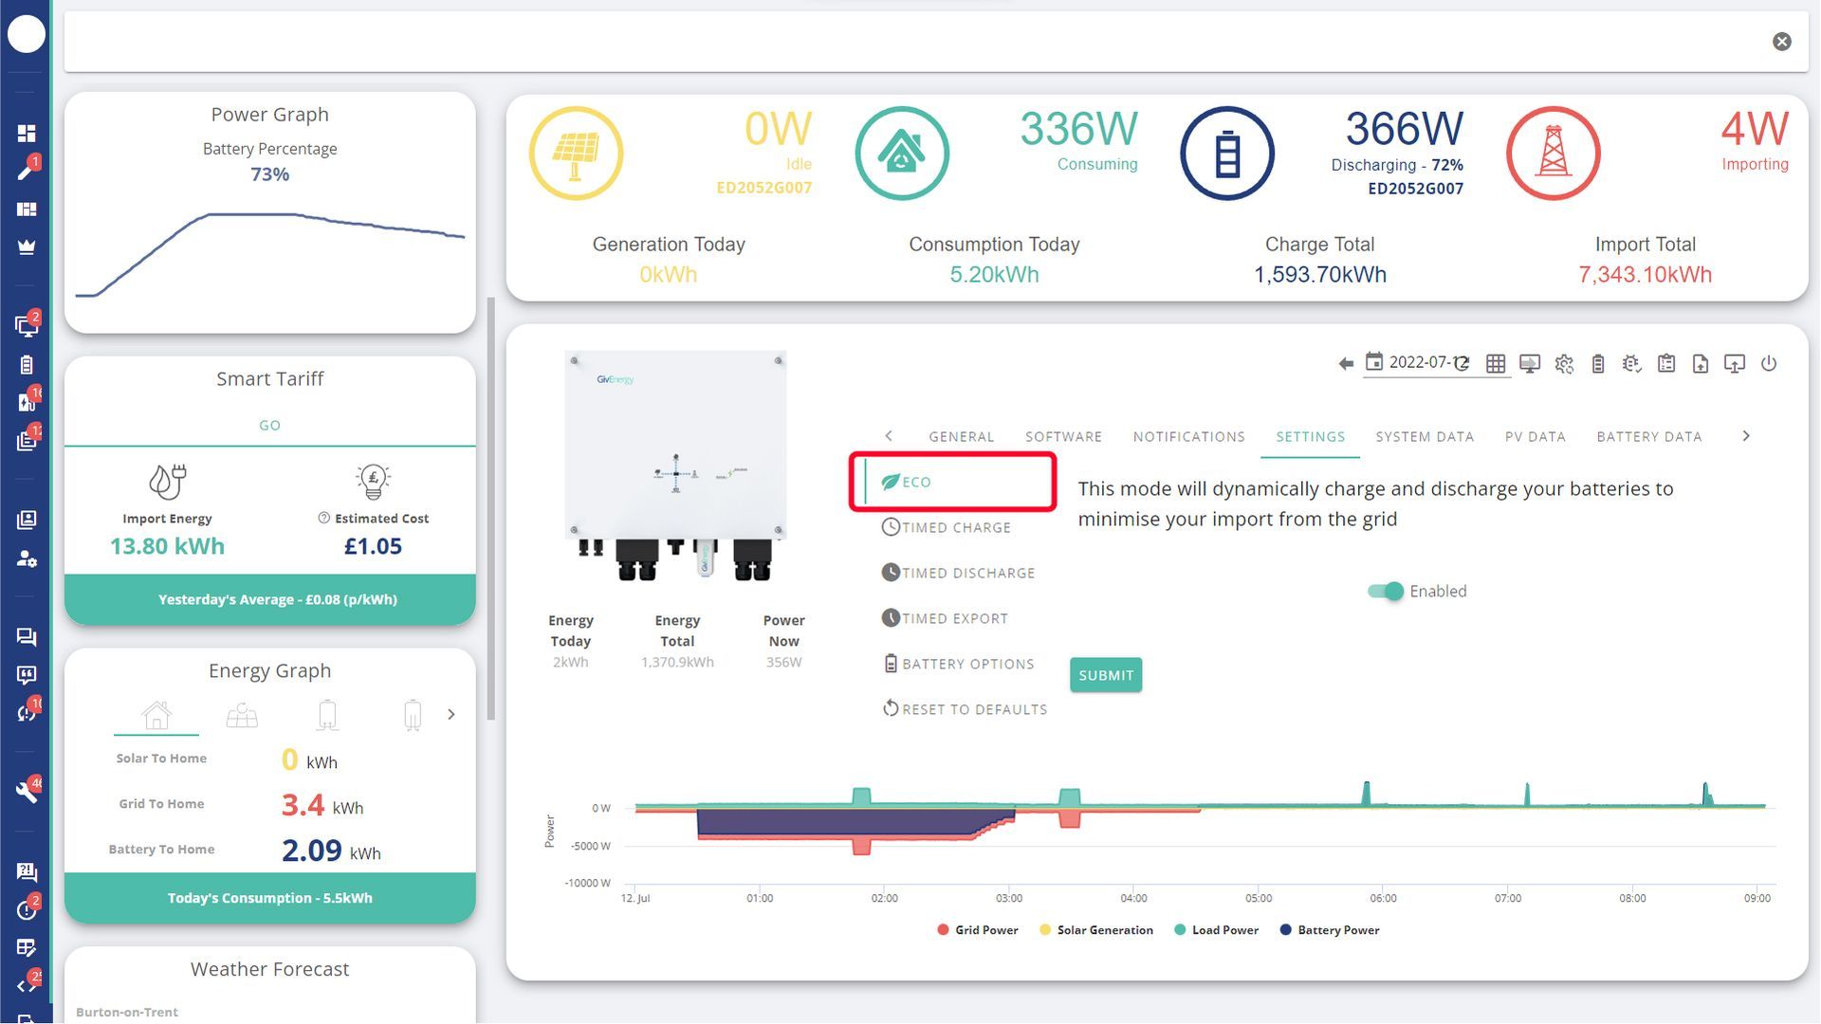Switch to the System Data tab
Viewport: 1821px width, 1024px height.
[x=1425, y=437]
